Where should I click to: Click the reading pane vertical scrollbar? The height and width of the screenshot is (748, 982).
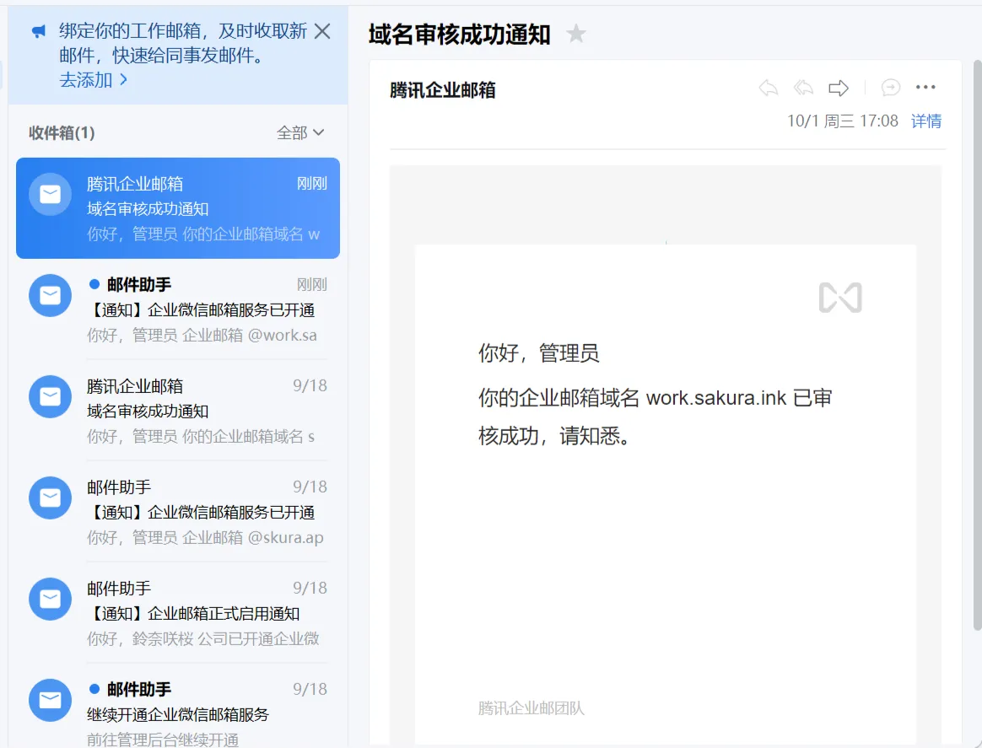click(x=977, y=344)
